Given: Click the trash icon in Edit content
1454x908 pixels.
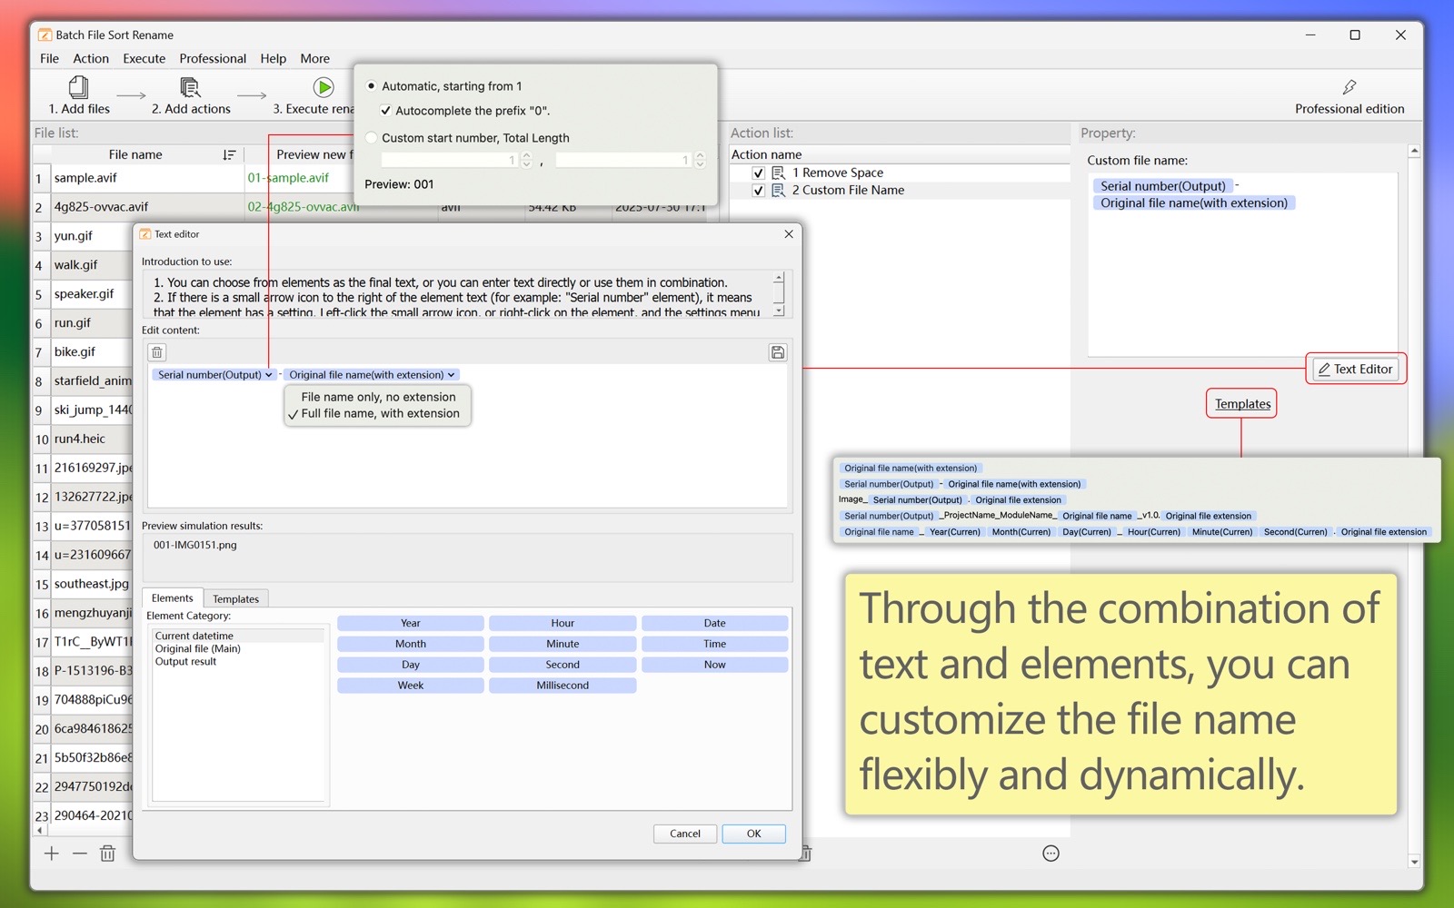Looking at the screenshot, I should 157,352.
